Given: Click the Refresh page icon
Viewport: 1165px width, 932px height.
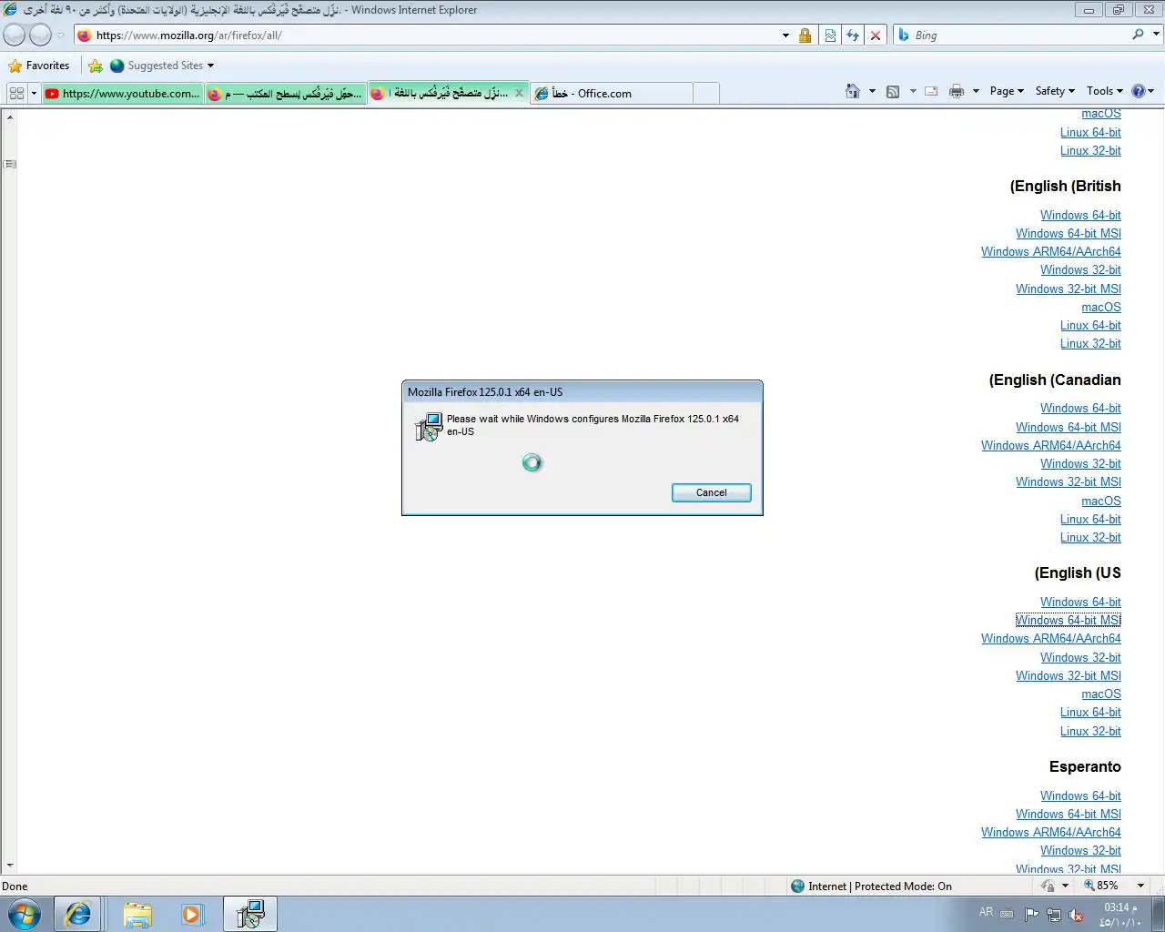Looking at the screenshot, I should [853, 35].
